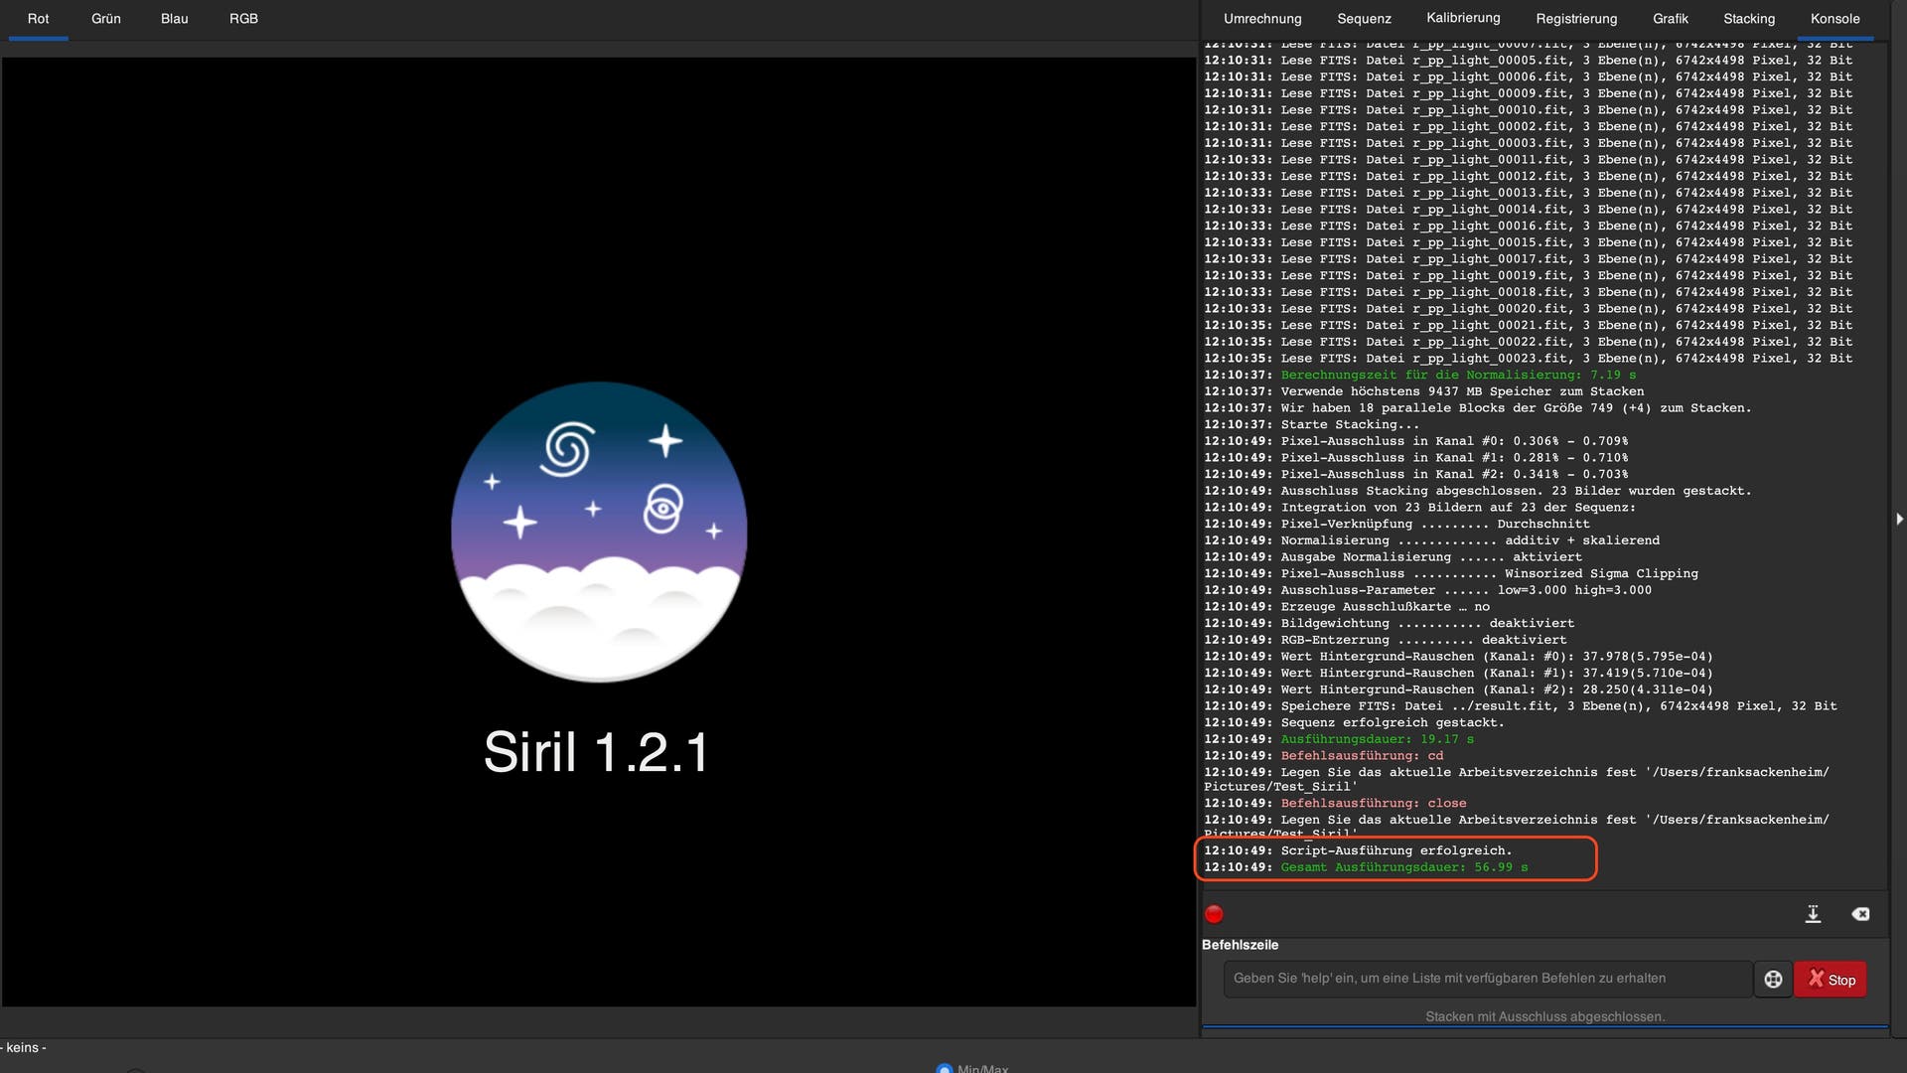
Task: Click the 'Pixel-Verknüpfung ......... Durchschnitt' line
Action: [x=1396, y=524]
